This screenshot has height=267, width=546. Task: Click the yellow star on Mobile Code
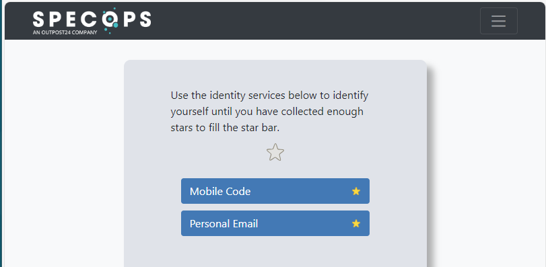coord(356,191)
